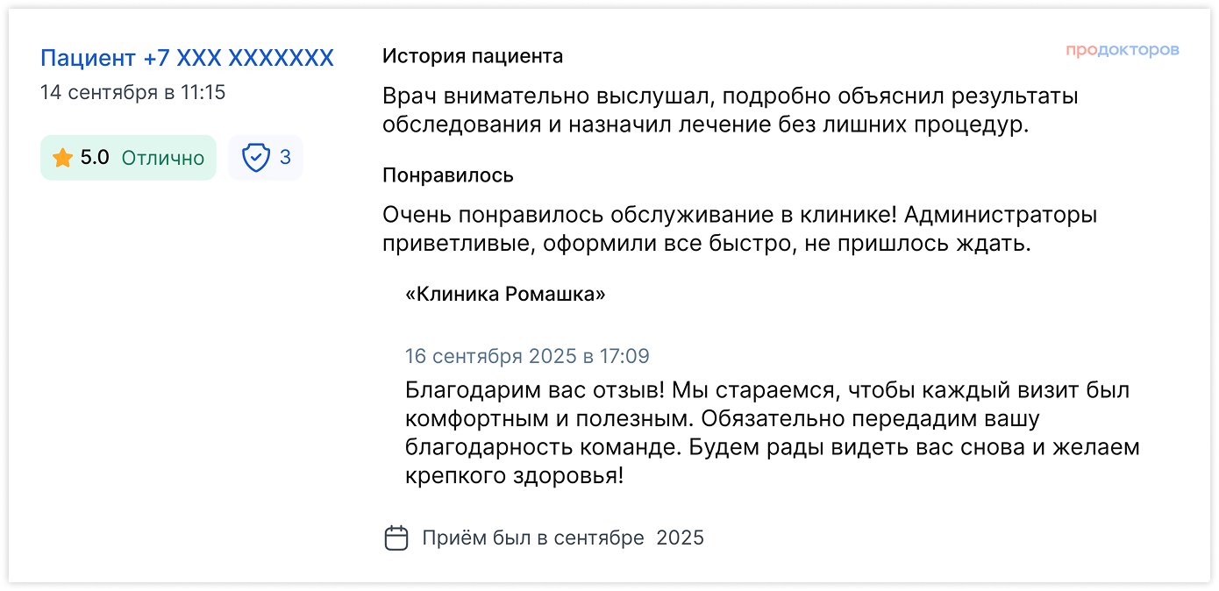Expand the История пациента section

[472, 56]
